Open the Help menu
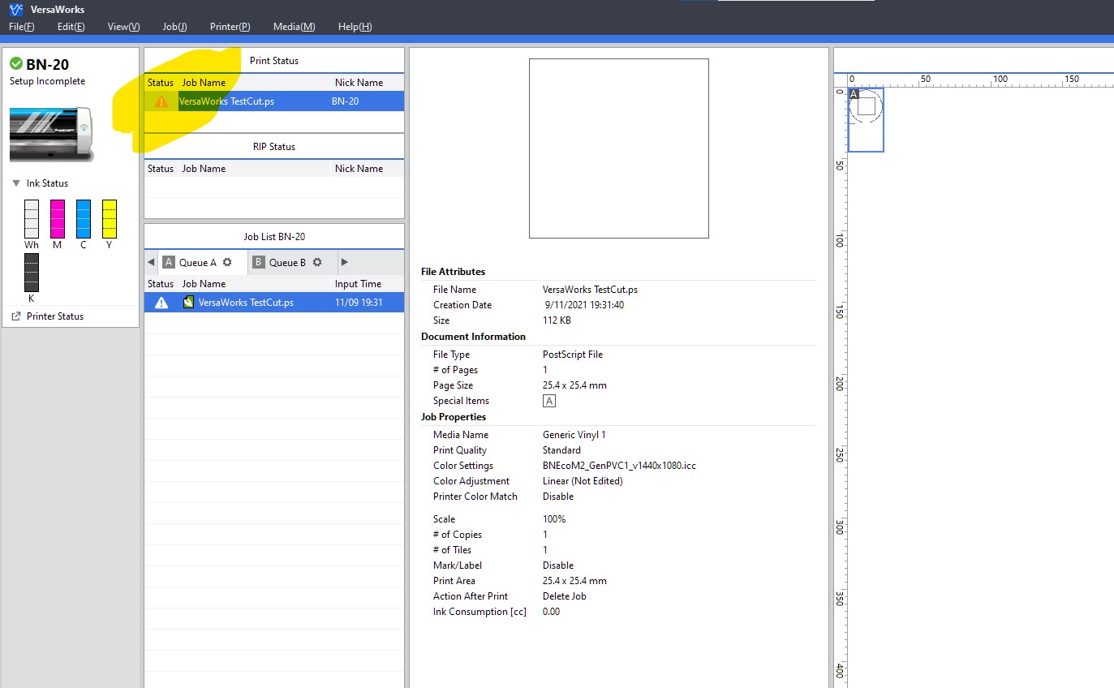The width and height of the screenshot is (1114, 688). [x=355, y=27]
